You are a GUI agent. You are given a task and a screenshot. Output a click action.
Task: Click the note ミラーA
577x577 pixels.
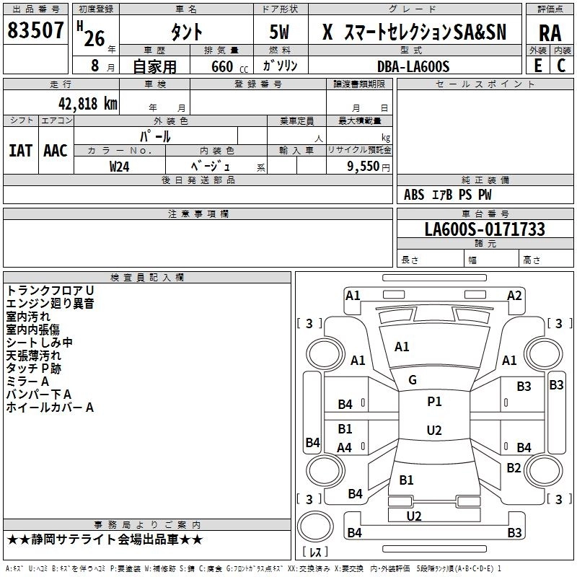coord(27,382)
